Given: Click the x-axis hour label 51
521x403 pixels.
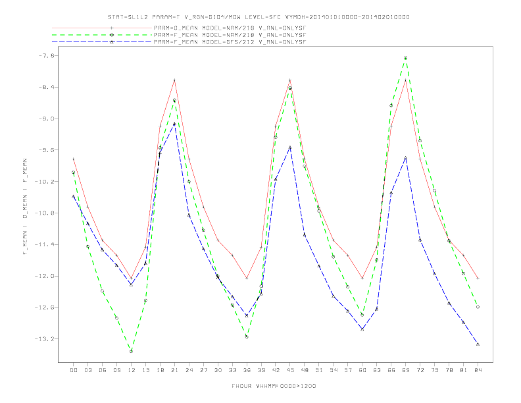Looking at the screenshot, I should [319, 370].
